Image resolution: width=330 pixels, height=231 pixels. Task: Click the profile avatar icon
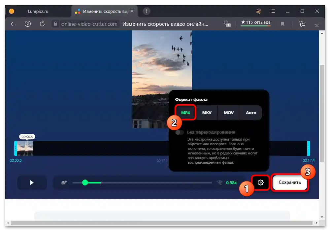point(259,11)
